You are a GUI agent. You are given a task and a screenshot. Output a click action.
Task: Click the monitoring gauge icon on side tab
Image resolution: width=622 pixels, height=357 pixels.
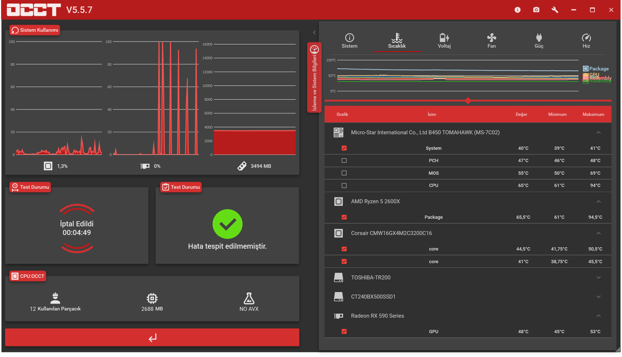click(314, 49)
